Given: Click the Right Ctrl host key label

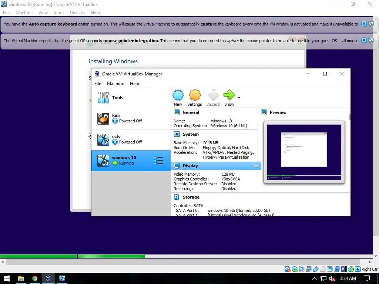Looking at the screenshot, I should pos(370,269).
